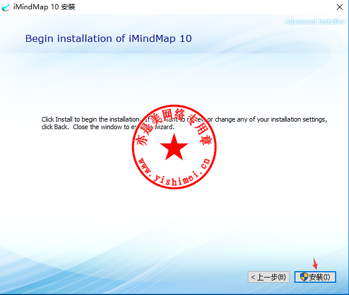Click the 'iMindMap 10 安装' window title
Image resolution: width=349 pixels, height=295 pixels.
click(x=44, y=7)
